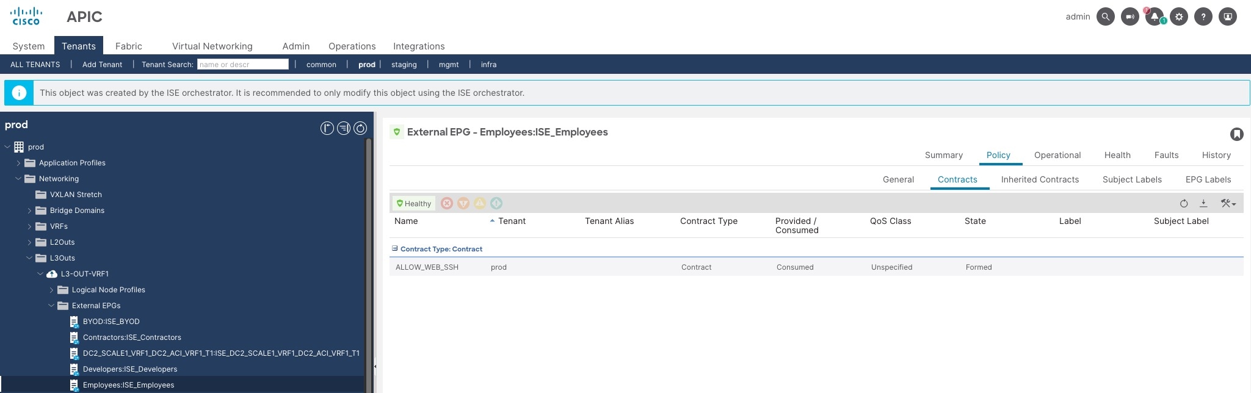
Task: Expand the Application Profiles folder
Action: click(18, 163)
